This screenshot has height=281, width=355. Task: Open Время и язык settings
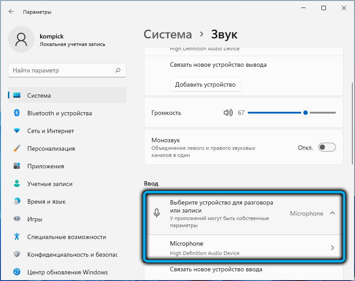pos(46,201)
